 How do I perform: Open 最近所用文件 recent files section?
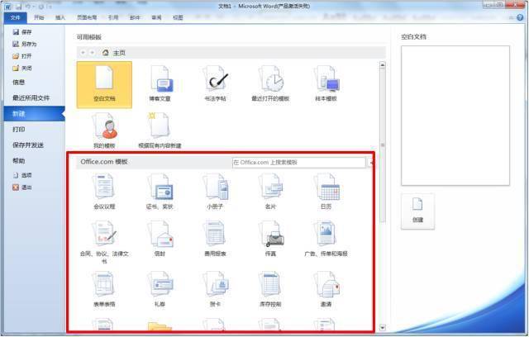coord(31,97)
